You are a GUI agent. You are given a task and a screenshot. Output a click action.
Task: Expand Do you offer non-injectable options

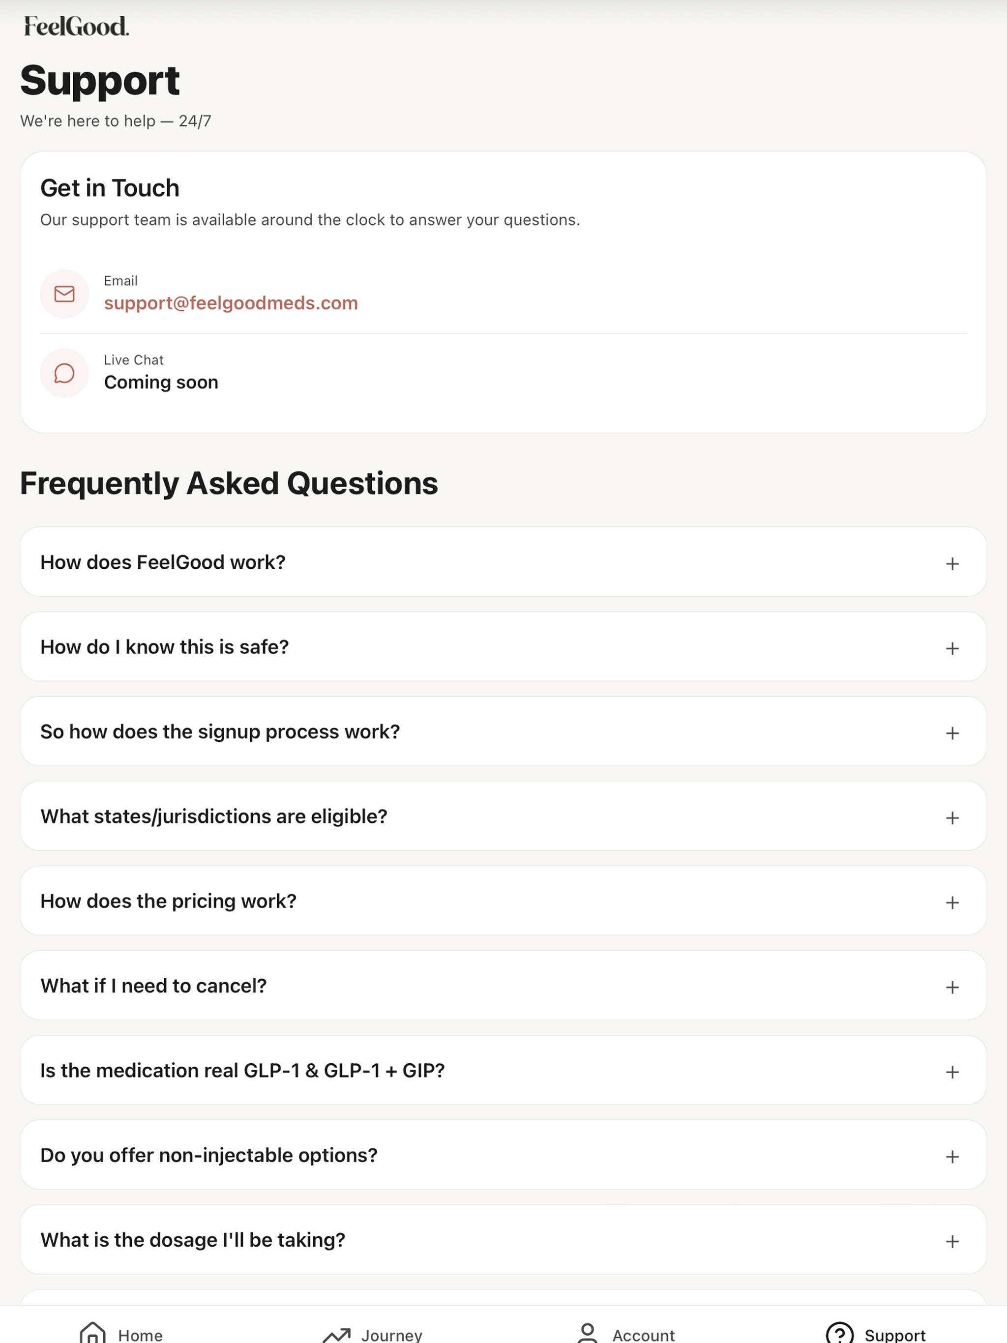[503, 1155]
